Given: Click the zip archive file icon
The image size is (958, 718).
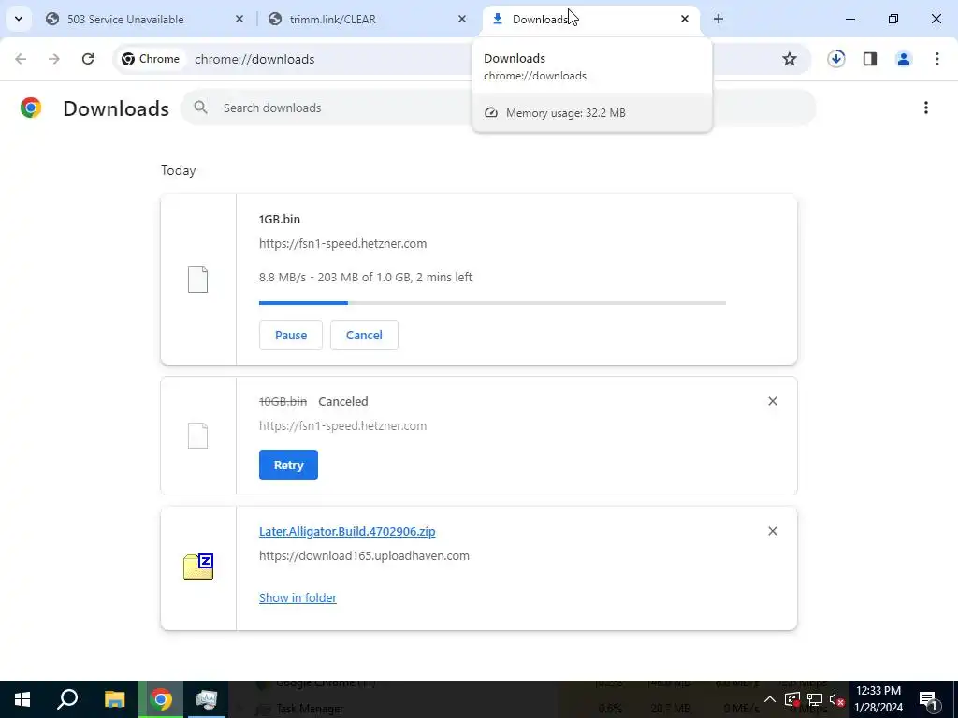Looking at the screenshot, I should pos(198,567).
